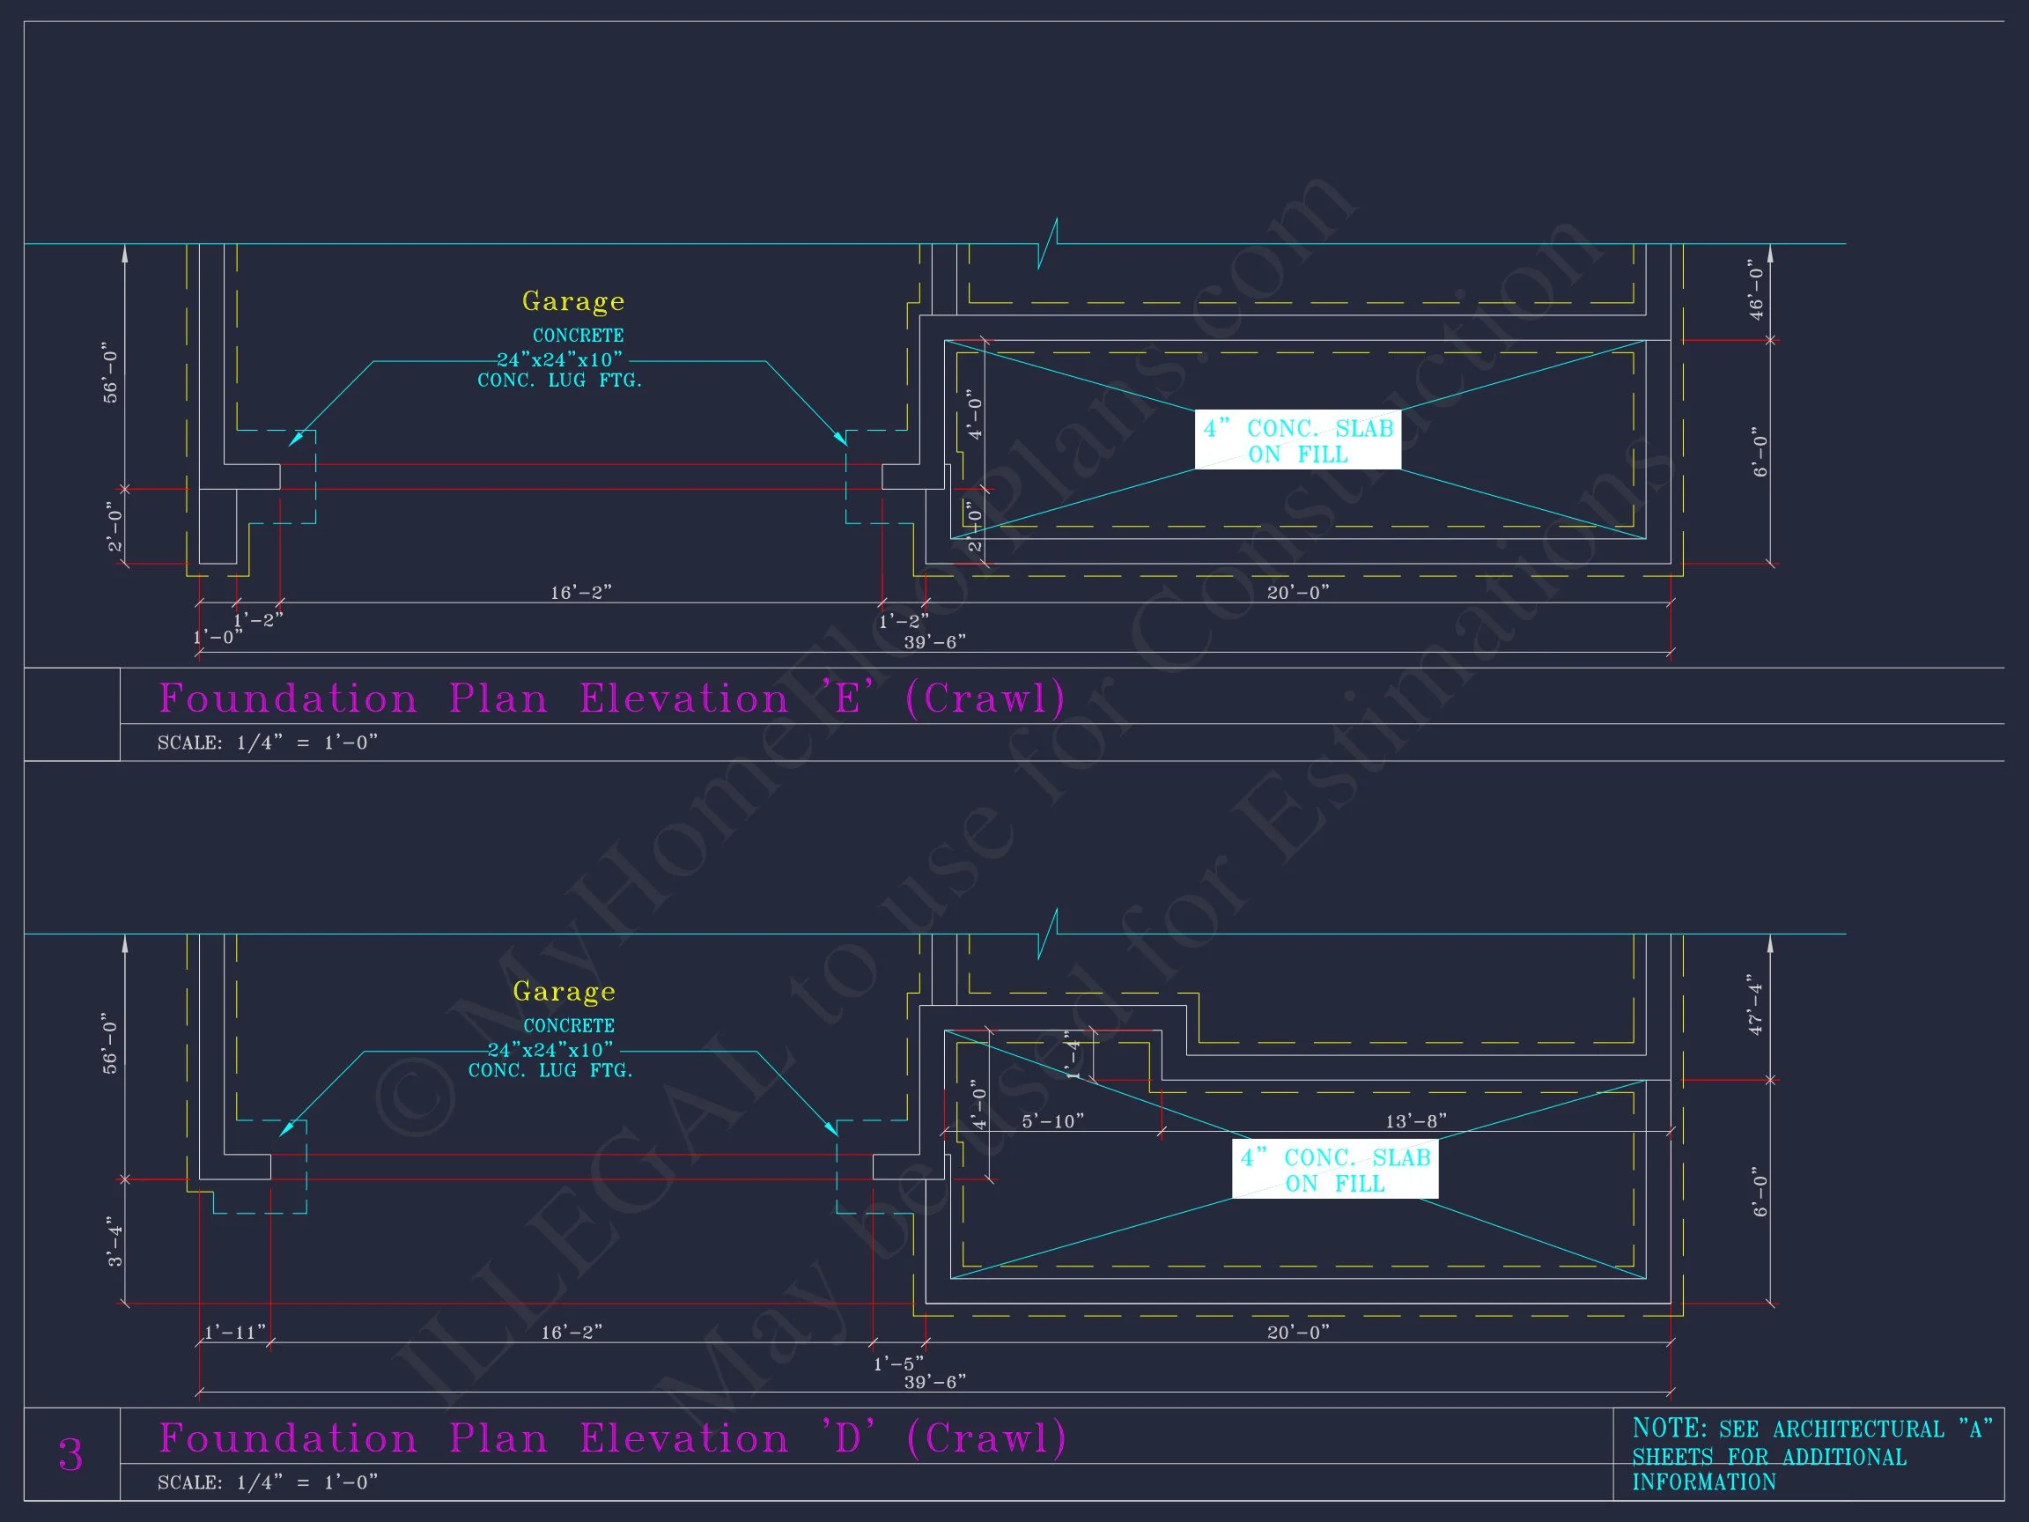Select scale text under Elevation 'E' title

pos(267,743)
